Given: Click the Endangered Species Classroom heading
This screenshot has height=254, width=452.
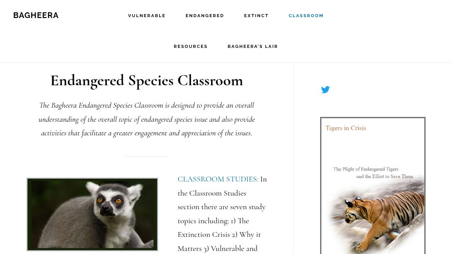Looking at the screenshot, I should tap(146, 80).
